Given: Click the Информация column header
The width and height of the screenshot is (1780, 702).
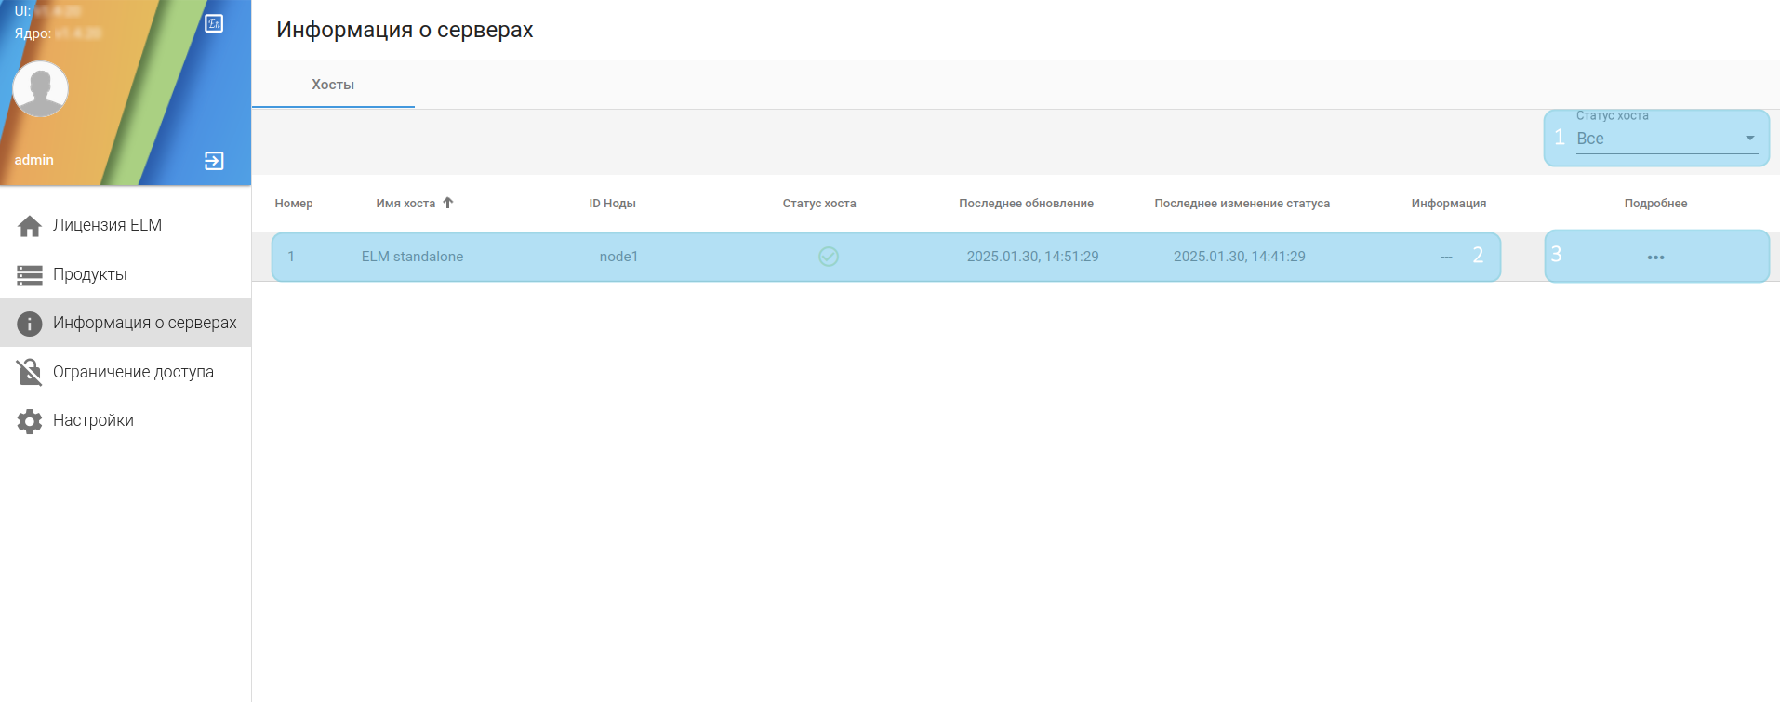Looking at the screenshot, I should point(1448,204).
